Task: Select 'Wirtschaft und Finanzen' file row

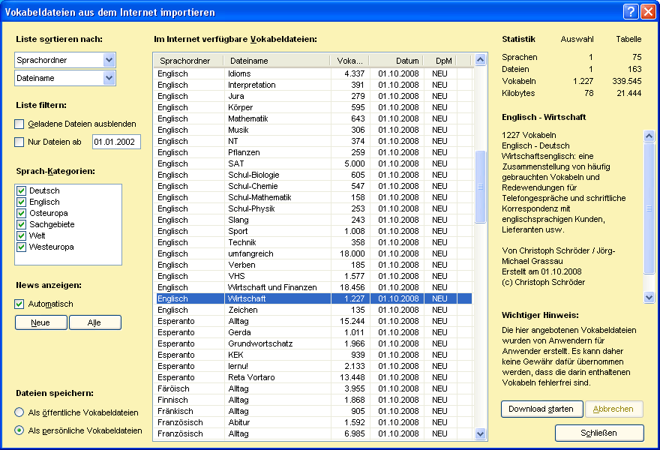Action: (x=314, y=287)
